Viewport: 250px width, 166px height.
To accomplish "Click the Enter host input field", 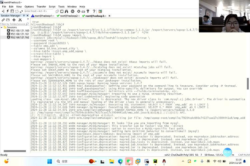I will click(x=36, y=11).
